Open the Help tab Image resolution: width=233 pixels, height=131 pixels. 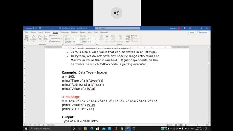point(96,32)
